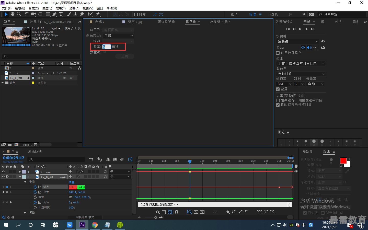The height and width of the screenshot is (230, 368).
Task: Open the 效果(T) menu
Action: (x=61, y=8)
